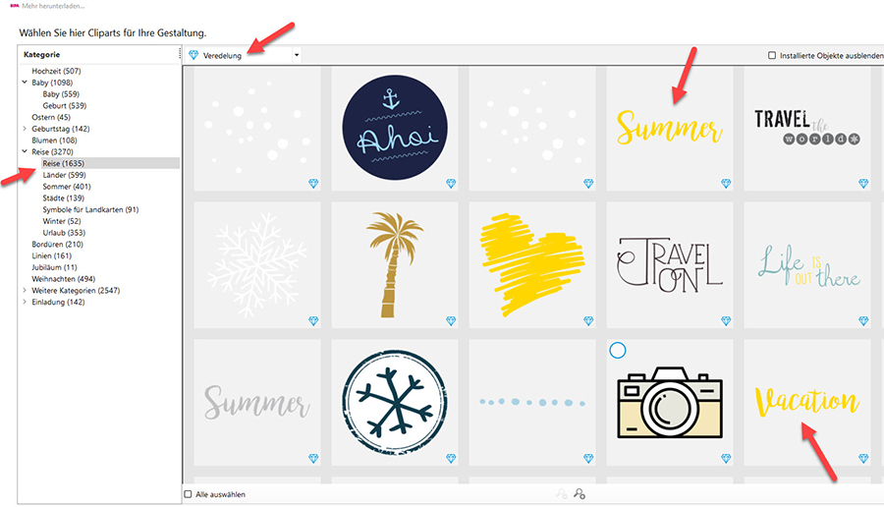Viewport: 884px width, 507px height.
Task: Choose the Hochzeit (507) category
Action: coord(56,71)
